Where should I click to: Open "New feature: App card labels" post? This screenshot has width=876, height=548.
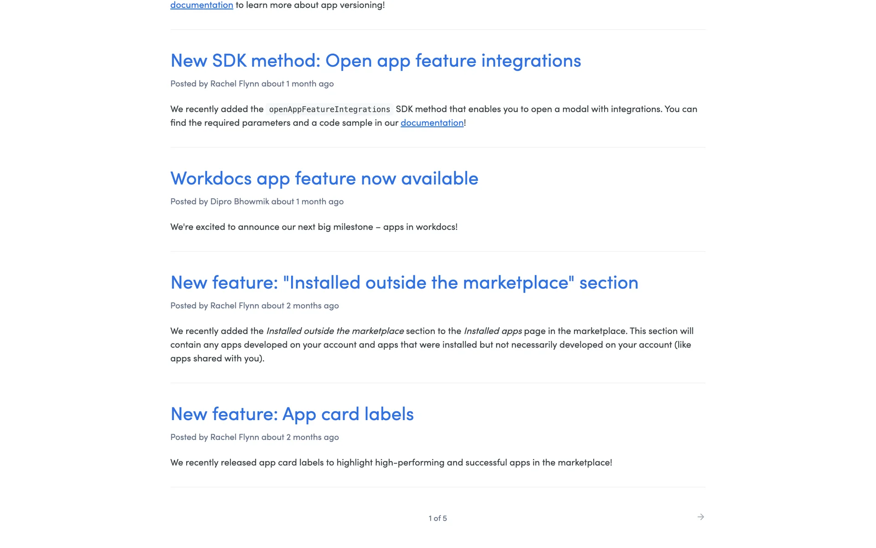[x=292, y=414]
